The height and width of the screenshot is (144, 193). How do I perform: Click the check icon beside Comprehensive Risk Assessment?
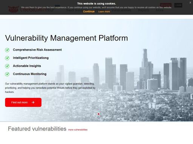(7, 50)
